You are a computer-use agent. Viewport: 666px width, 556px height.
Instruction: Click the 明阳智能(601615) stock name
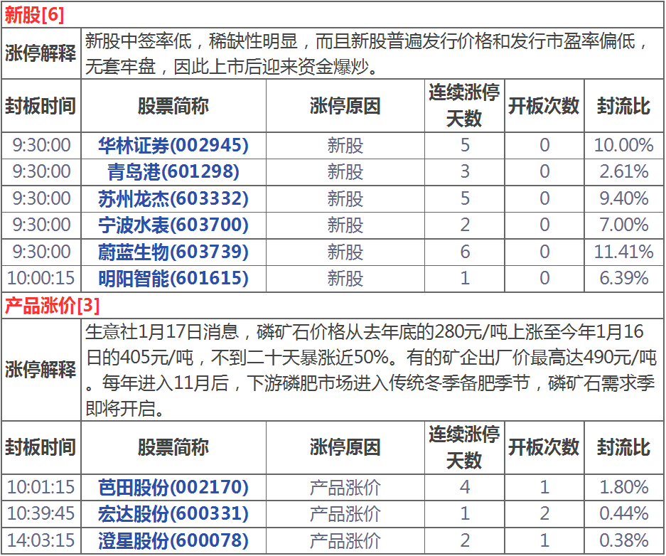point(173,278)
